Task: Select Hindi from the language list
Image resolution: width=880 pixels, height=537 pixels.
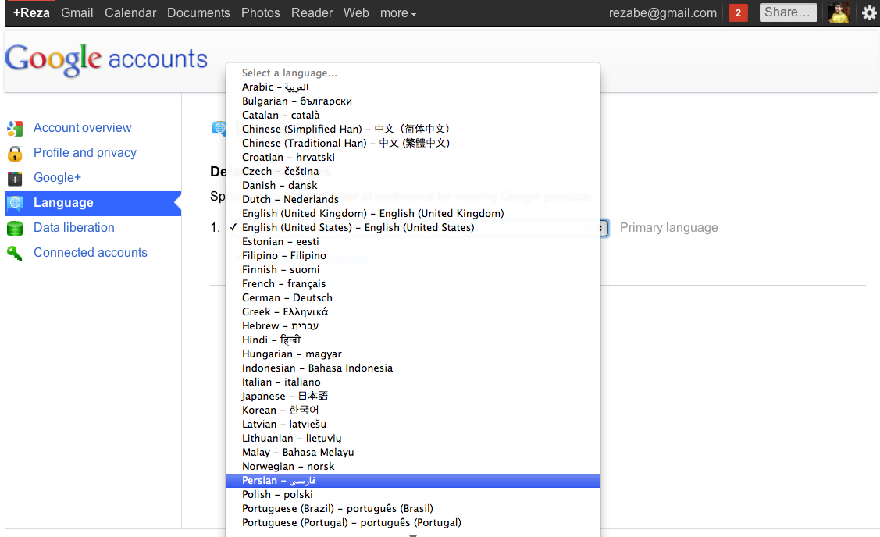Action: pyautogui.click(x=412, y=340)
